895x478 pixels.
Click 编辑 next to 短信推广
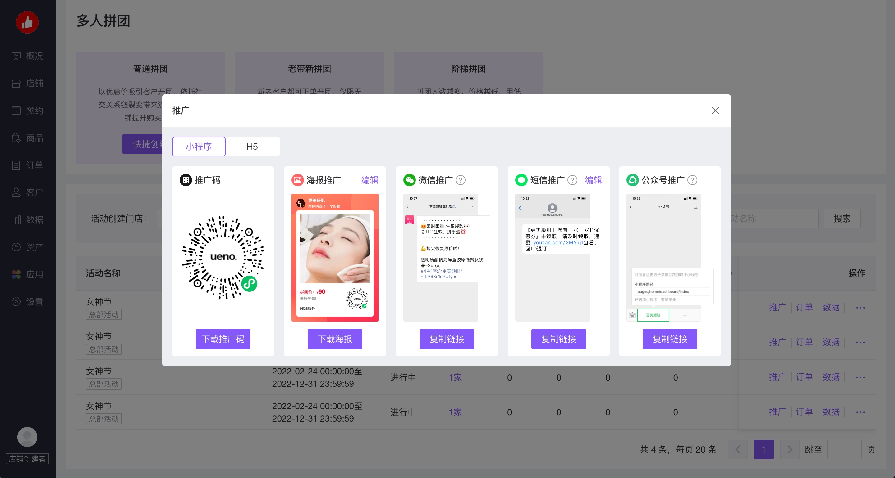[594, 180]
